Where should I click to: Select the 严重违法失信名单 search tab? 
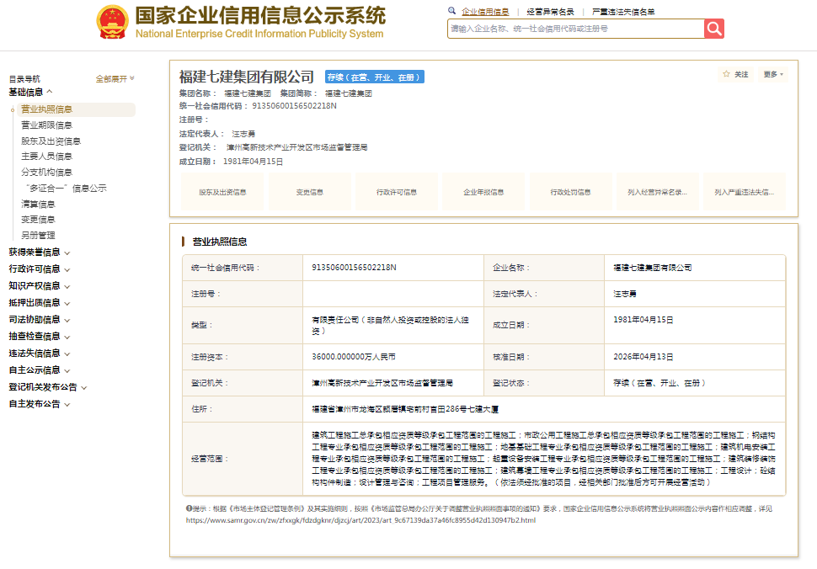tap(623, 12)
